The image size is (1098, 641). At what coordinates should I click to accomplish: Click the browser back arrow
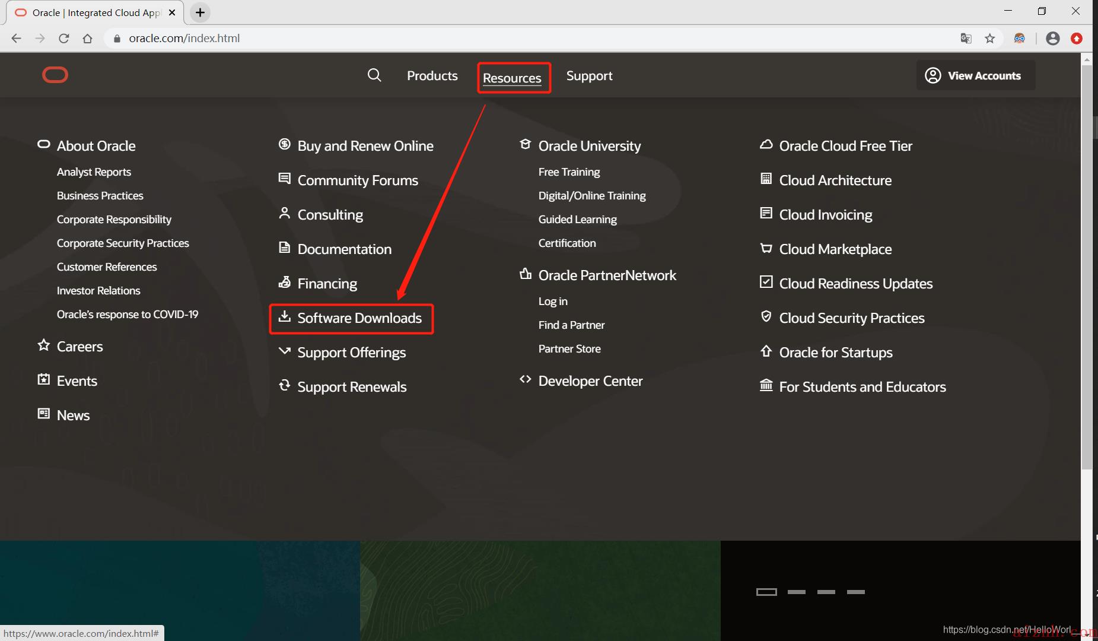pos(17,38)
